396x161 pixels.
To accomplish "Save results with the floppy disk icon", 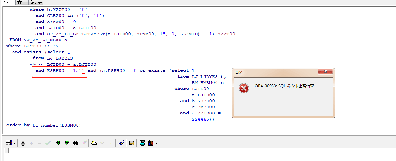I will [132, 143].
